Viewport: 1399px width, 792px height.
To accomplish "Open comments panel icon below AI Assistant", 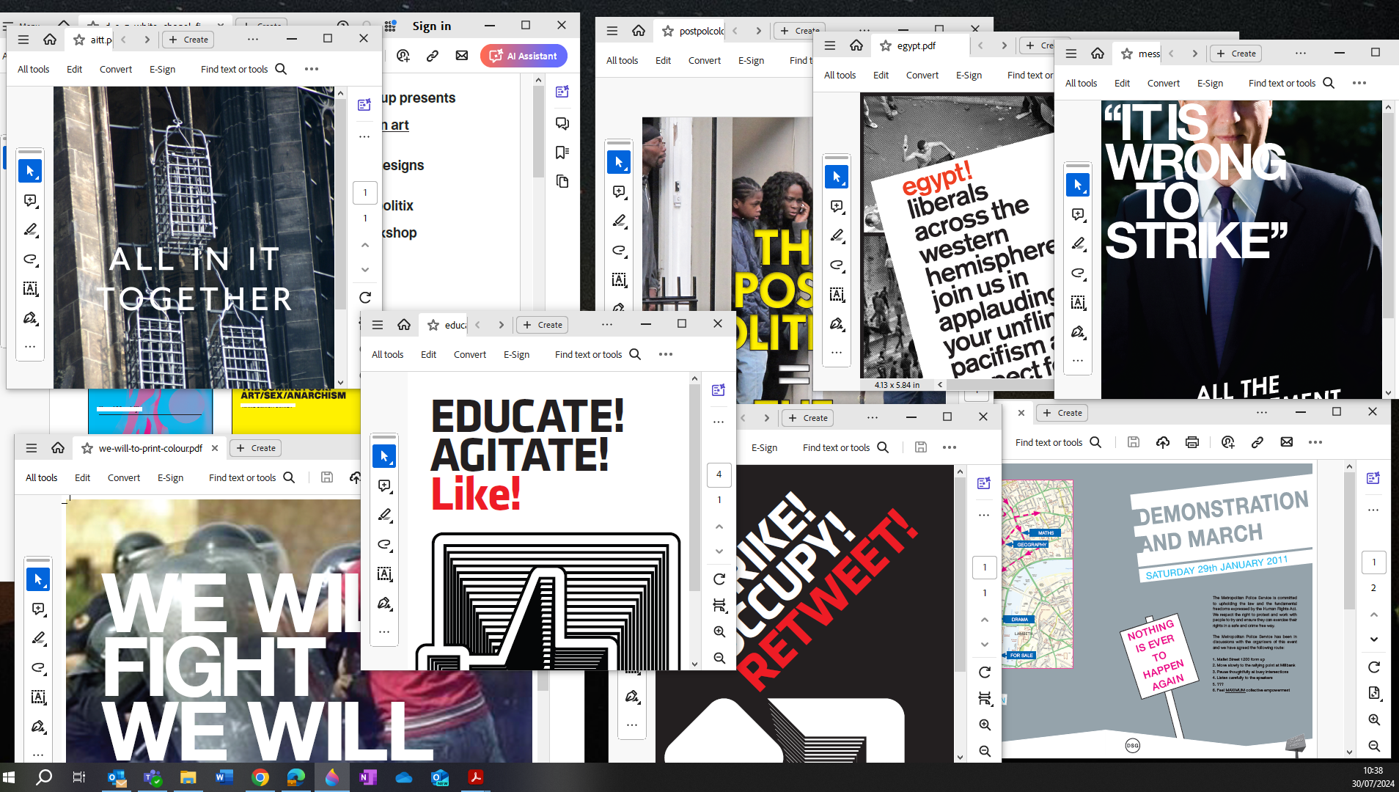I will tap(562, 123).
